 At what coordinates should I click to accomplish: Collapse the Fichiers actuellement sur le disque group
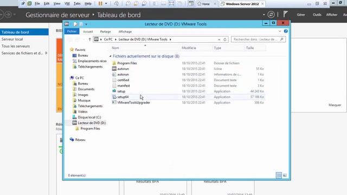tap(110, 56)
